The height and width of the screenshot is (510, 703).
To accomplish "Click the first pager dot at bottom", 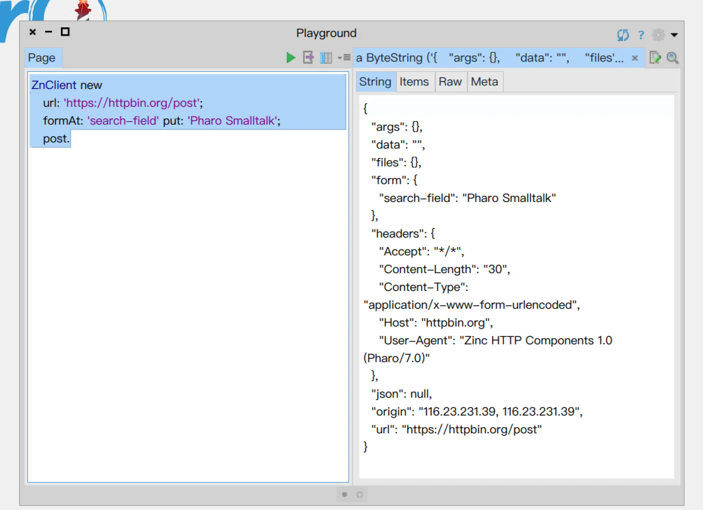I will tap(345, 495).
